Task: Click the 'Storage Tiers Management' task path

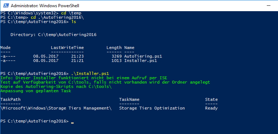Action: 56,108
